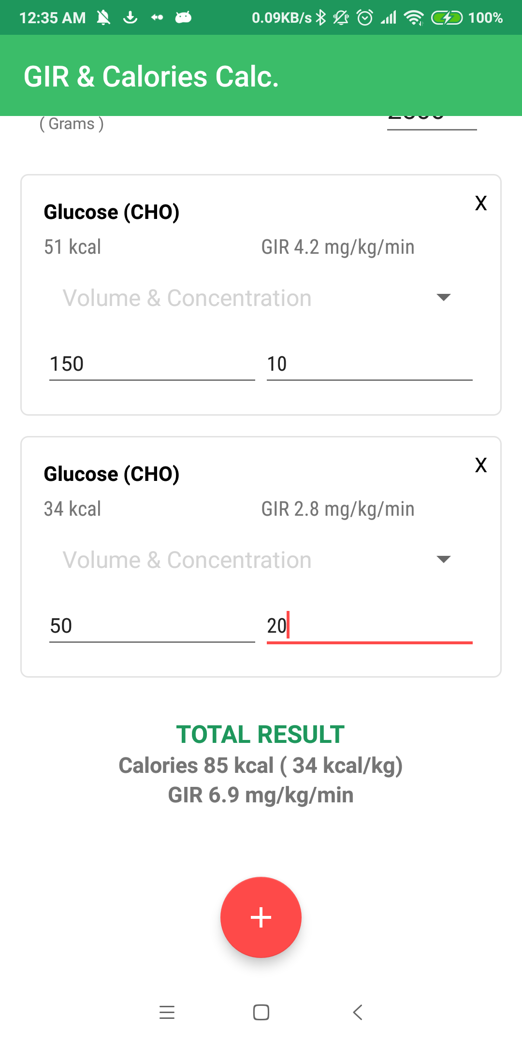Focus the concentration field showing 20
This screenshot has height=1044, width=522.
(370, 626)
